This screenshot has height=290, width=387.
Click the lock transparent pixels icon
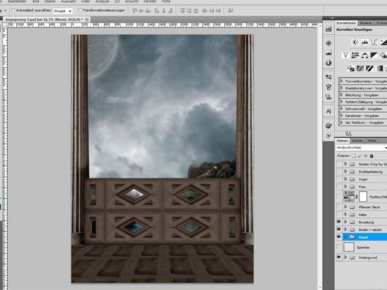click(354, 156)
